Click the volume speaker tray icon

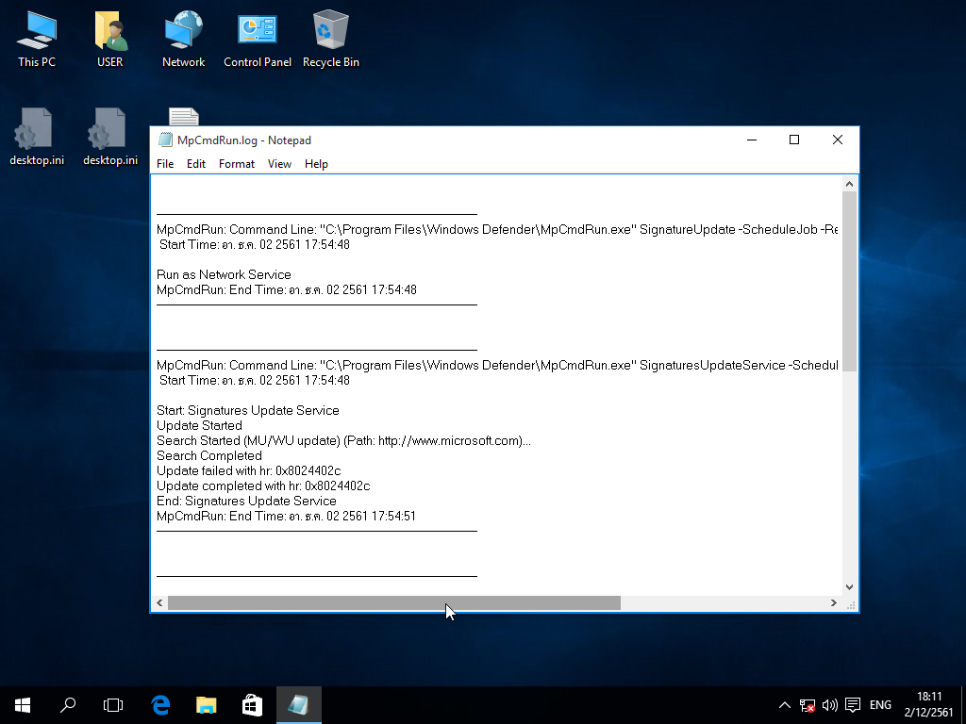click(x=830, y=704)
